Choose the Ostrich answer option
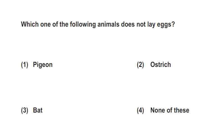The image size is (210, 140). [160, 65]
